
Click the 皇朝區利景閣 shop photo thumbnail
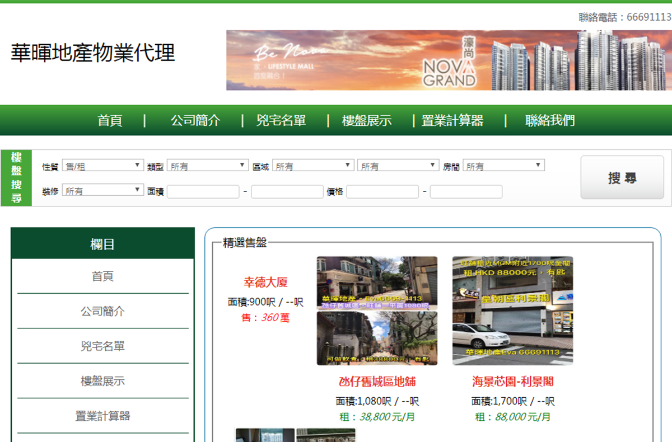click(x=513, y=311)
